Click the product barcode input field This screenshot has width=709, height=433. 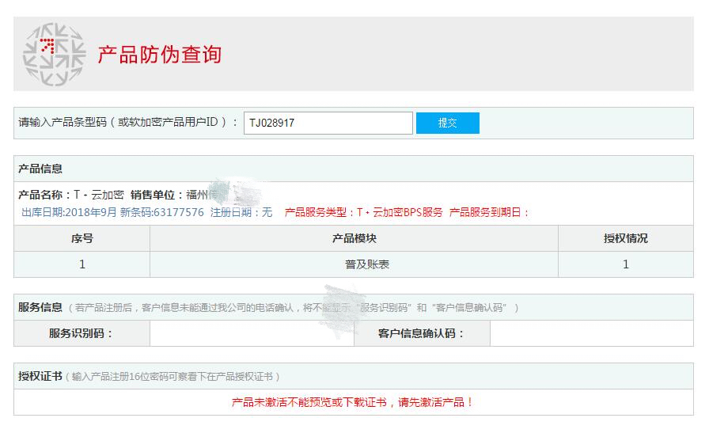[x=328, y=123]
